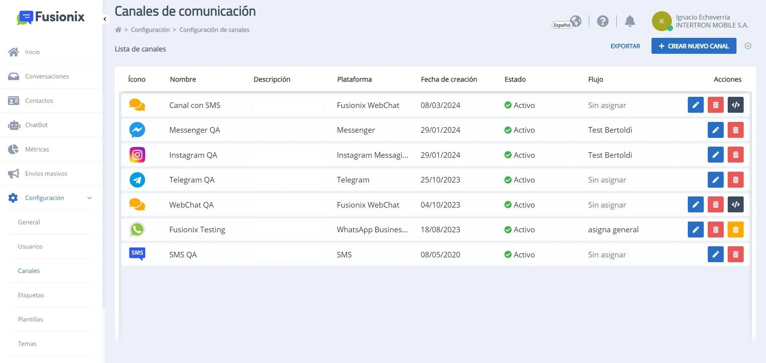Viewport: 766px width, 363px height.
Task: Delete the Fusionix Testing channel
Action: [x=715, y=230]
